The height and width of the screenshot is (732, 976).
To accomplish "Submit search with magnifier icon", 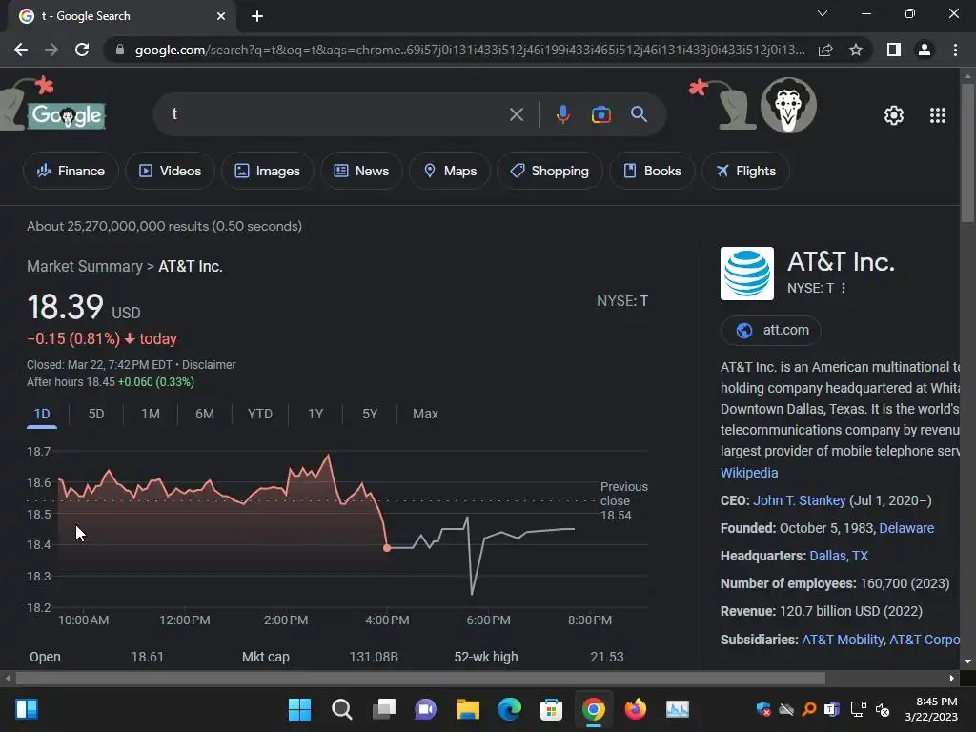I will point(640,114).
